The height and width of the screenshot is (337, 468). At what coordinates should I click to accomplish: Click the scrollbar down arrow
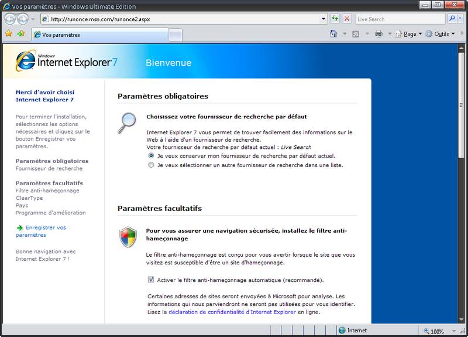click(x=461, y=319)
